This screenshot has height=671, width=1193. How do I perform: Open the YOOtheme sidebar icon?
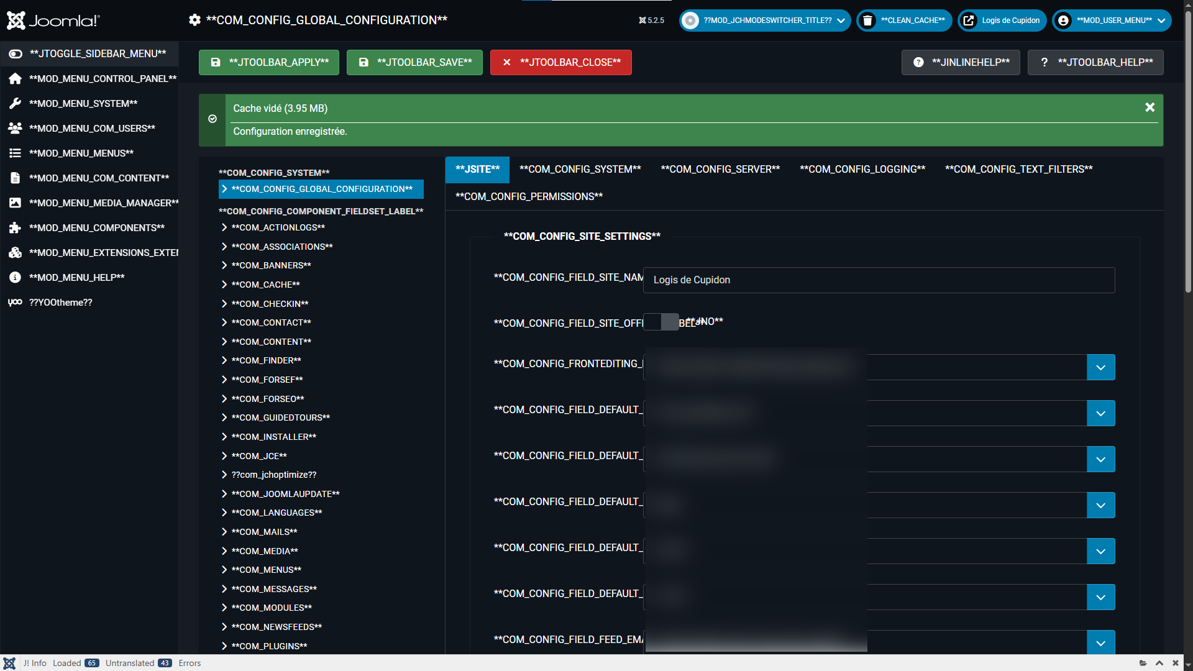point(15,303)
